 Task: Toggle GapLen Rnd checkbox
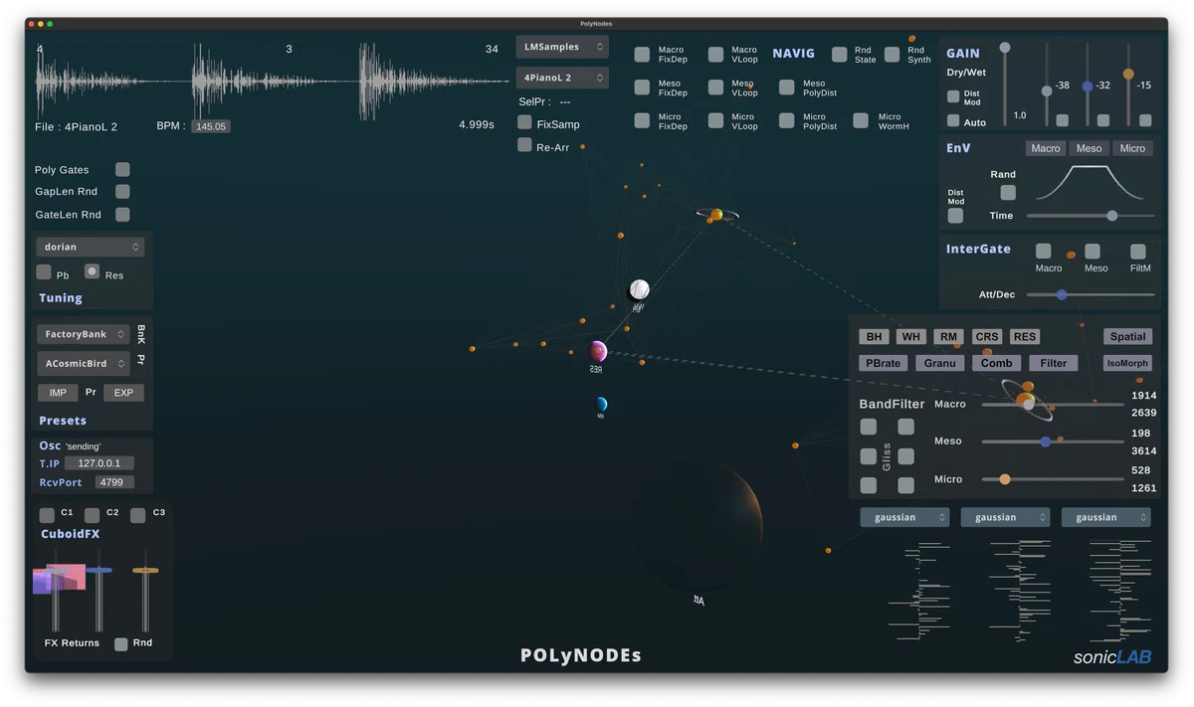(x=122, y=192)
